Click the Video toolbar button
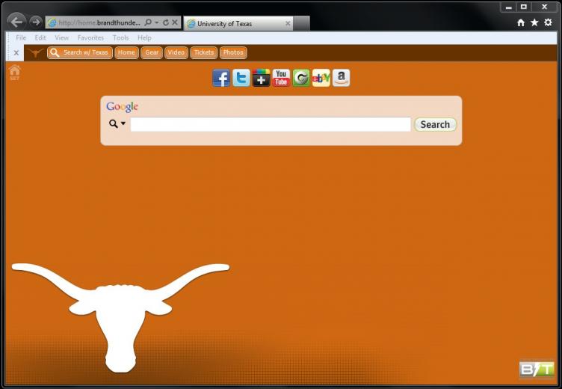This screenshot has height=389, width=562. [176, 53]
